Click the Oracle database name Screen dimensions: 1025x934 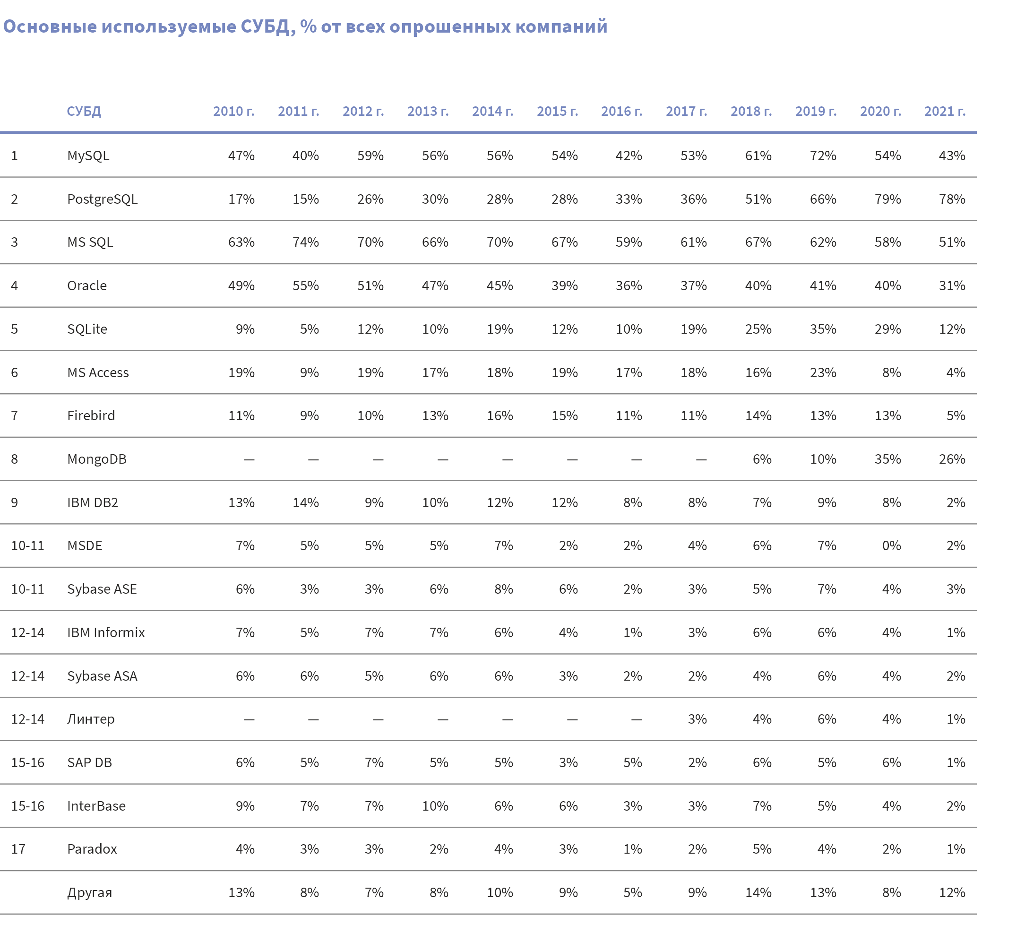(x=87, y=286)
